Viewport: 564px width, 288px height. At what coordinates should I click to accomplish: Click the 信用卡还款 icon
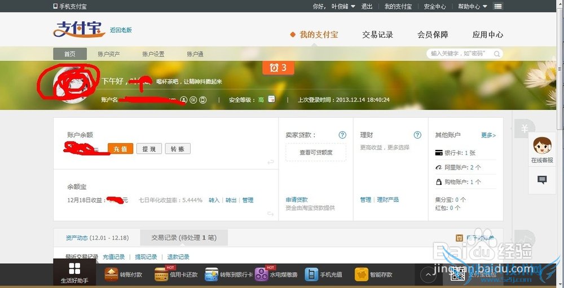click(161, 274)
